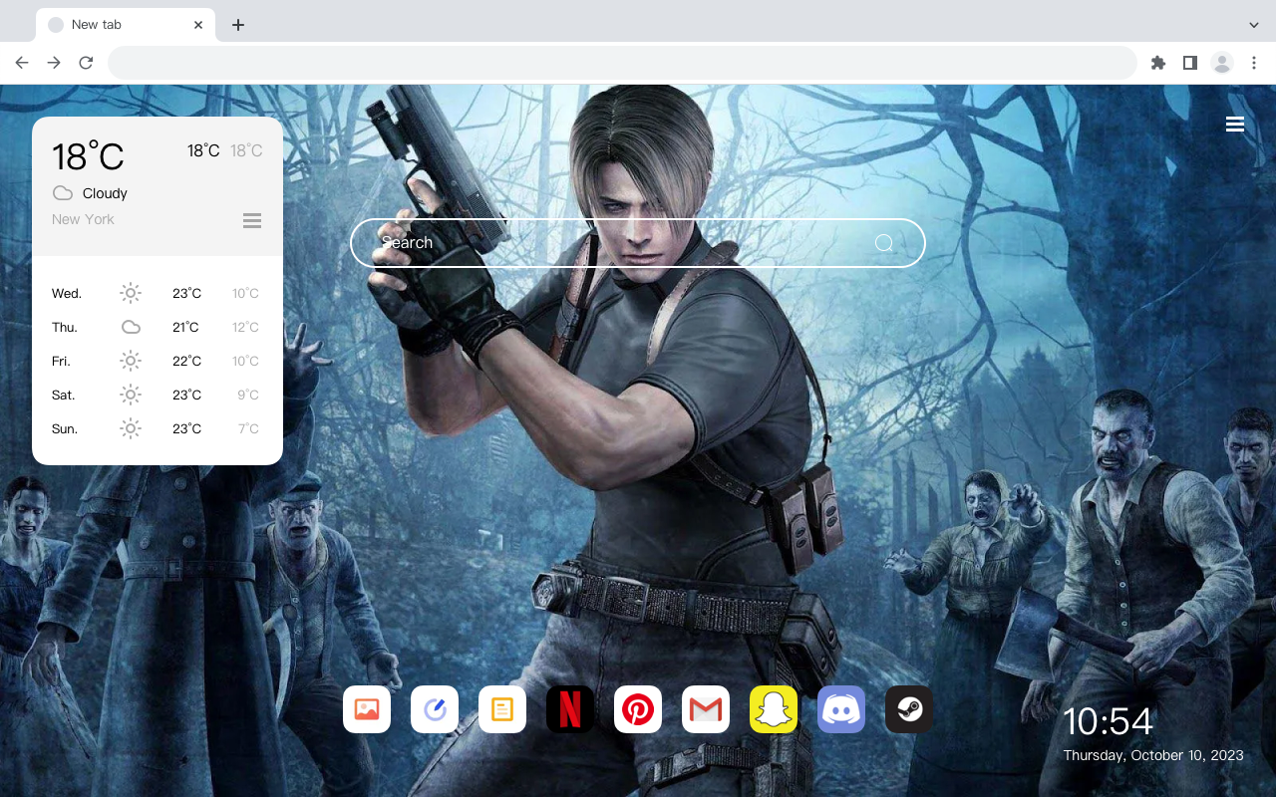Focus the Search input field
The image size is (1276, 797).
(x=638, y=243)
